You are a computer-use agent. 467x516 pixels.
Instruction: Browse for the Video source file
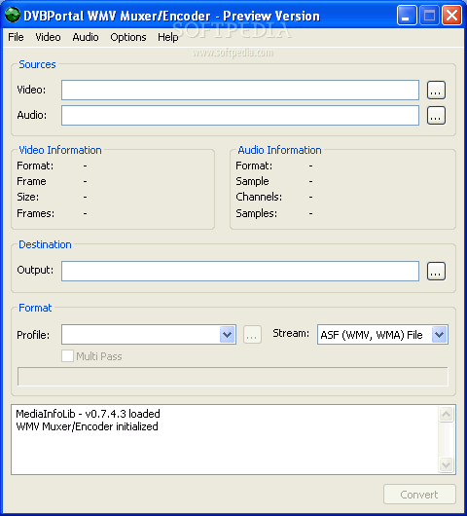436,91
